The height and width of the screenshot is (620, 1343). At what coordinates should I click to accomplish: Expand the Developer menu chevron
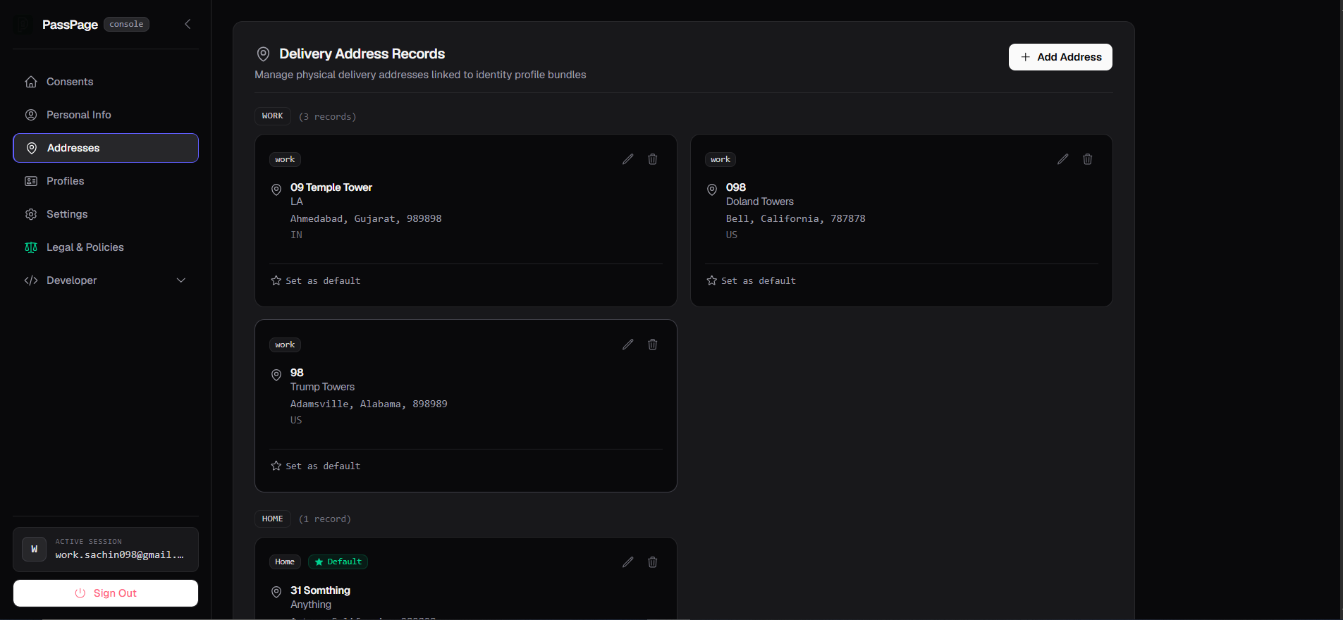(x=181, y=280)
